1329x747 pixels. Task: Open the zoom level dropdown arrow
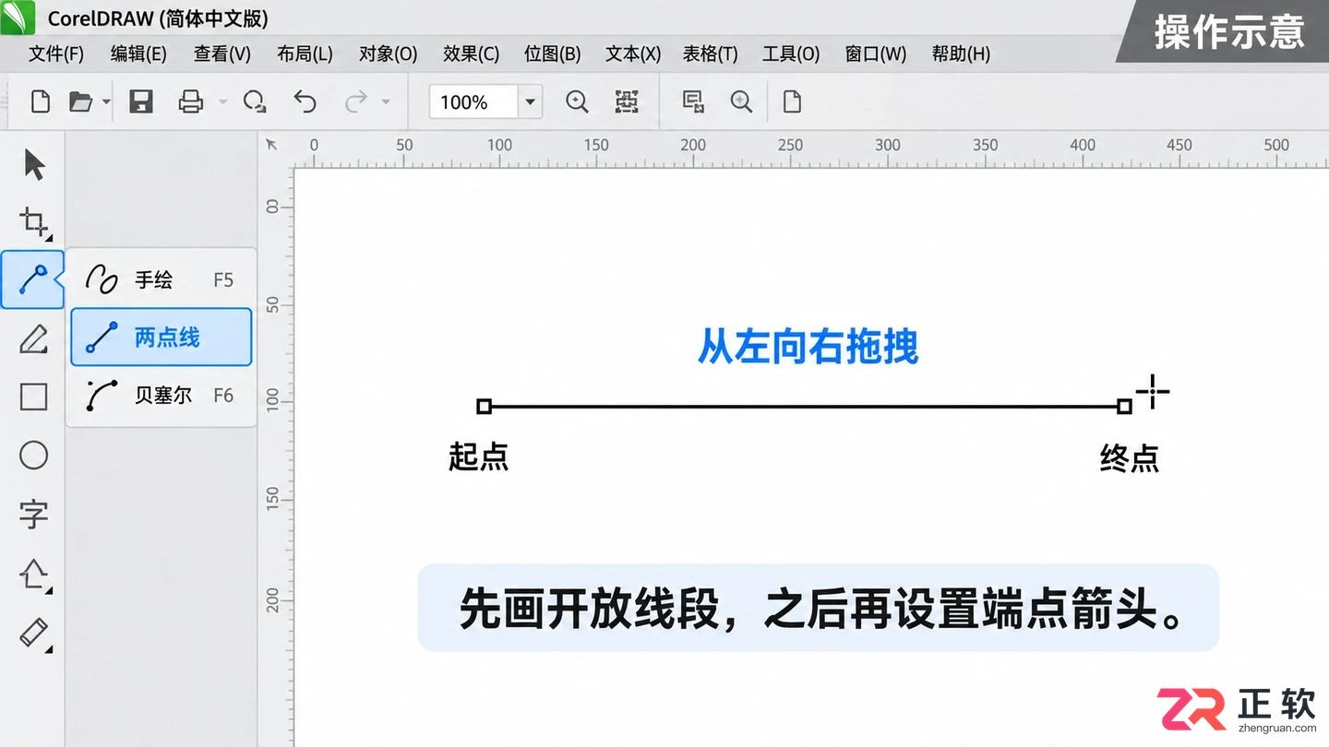(x=531, y=101)
